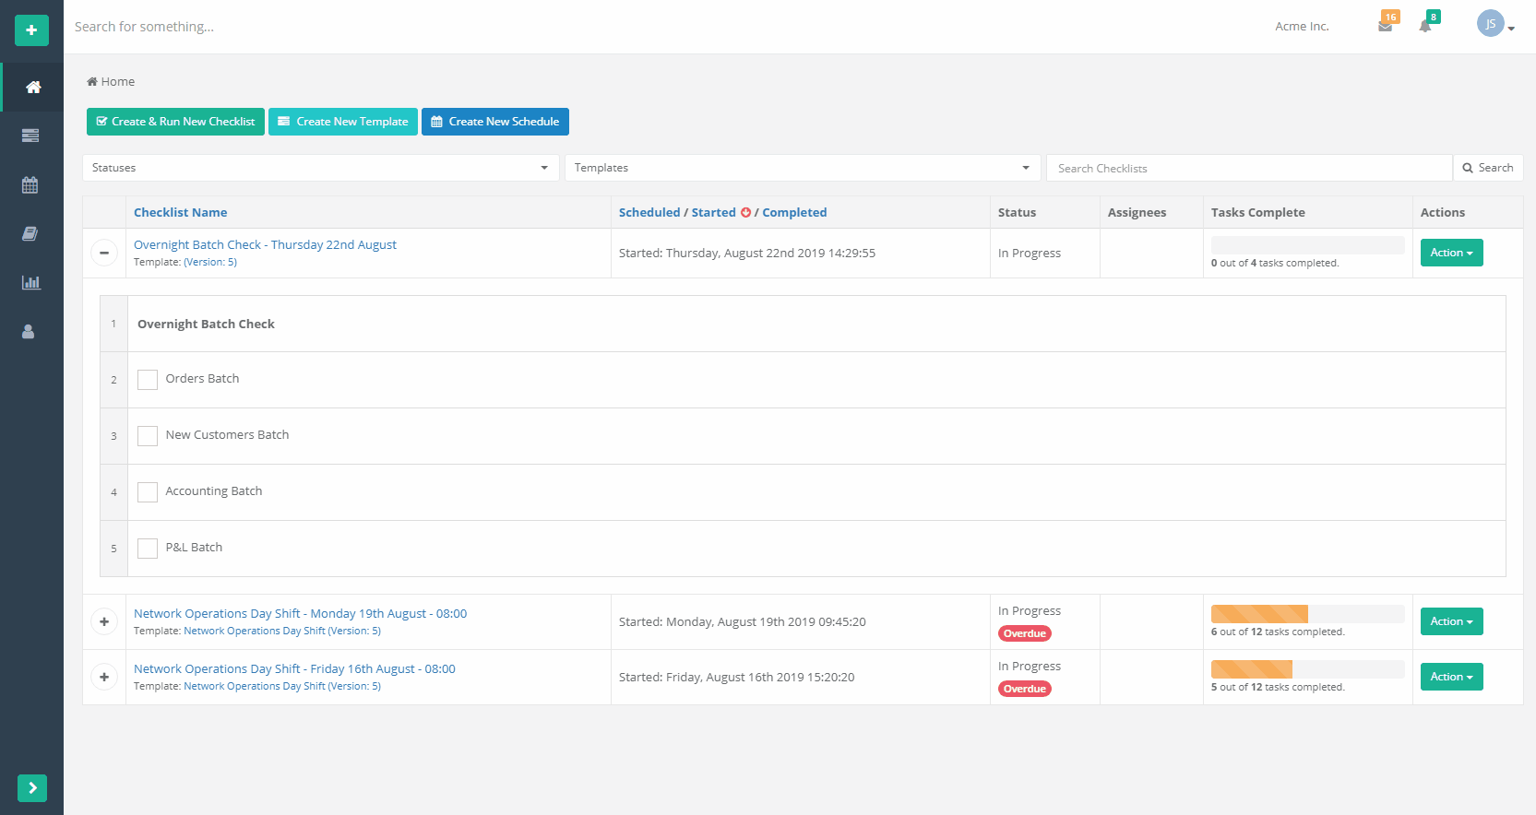Open the calendar schedules icon in sidebar
Image resolution: width=1536 pixels, height=815 pixels.
[30, 185]
